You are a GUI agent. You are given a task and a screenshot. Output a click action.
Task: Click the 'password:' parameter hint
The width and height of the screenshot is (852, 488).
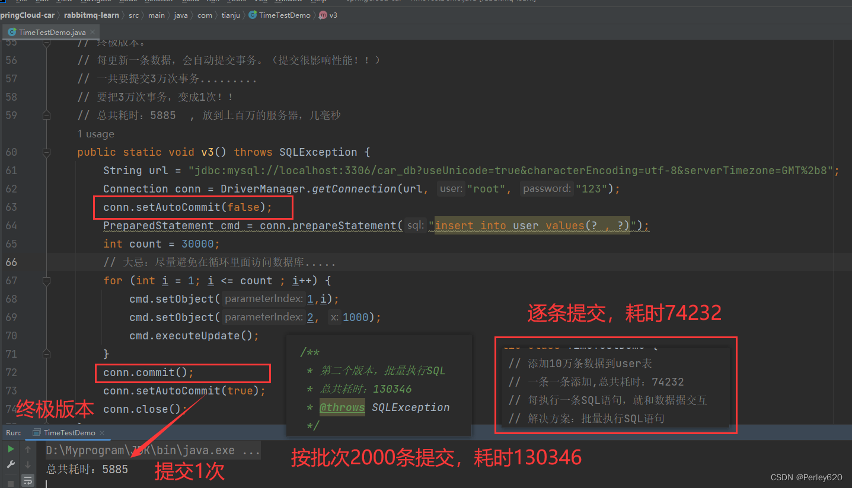pos(547,189)
